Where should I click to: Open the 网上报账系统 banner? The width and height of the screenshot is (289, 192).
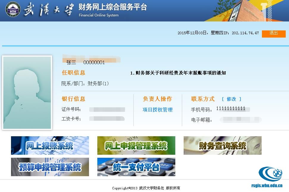click(50, 145)
